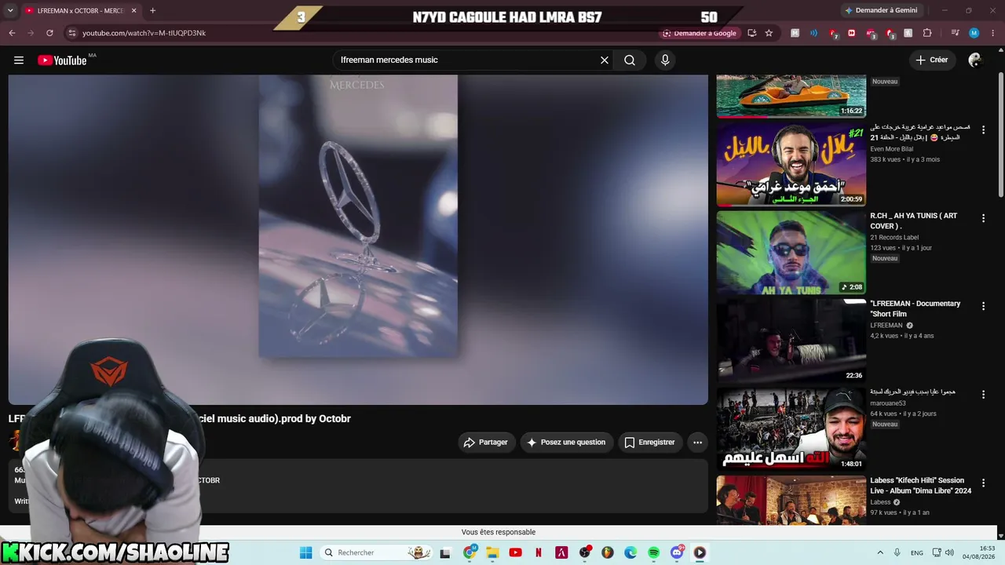The height and width of the screenshot is (565, 1005).
Task: Open File Explorer from the taskbar
Action: (492, 552)
